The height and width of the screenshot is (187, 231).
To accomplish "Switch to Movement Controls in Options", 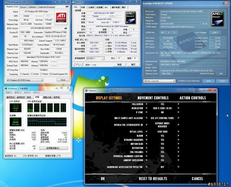I will coord(153,98).
